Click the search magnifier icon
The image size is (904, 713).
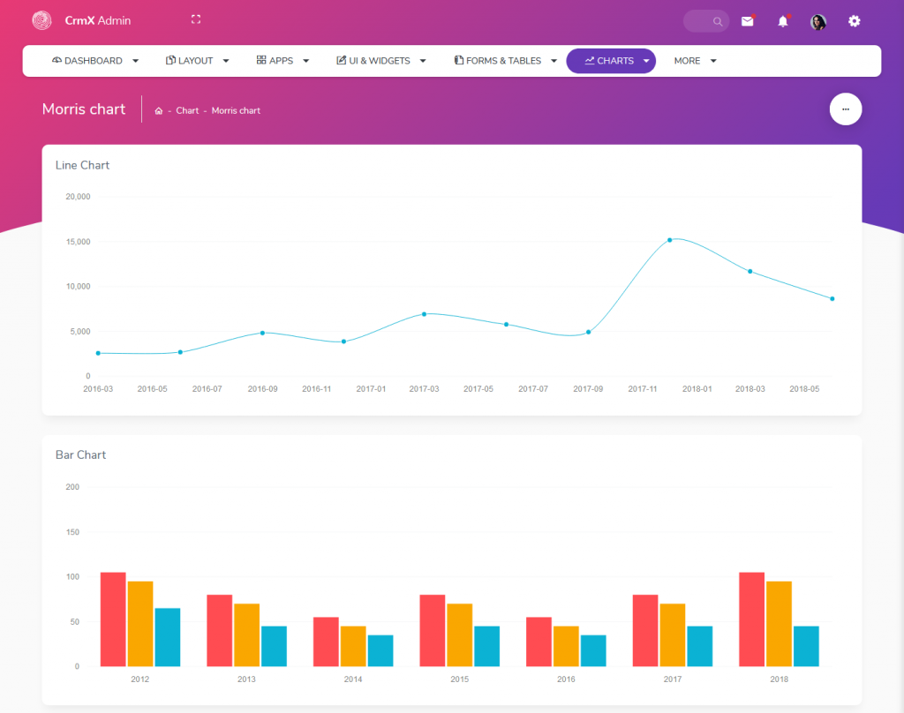tap(718, 21)
